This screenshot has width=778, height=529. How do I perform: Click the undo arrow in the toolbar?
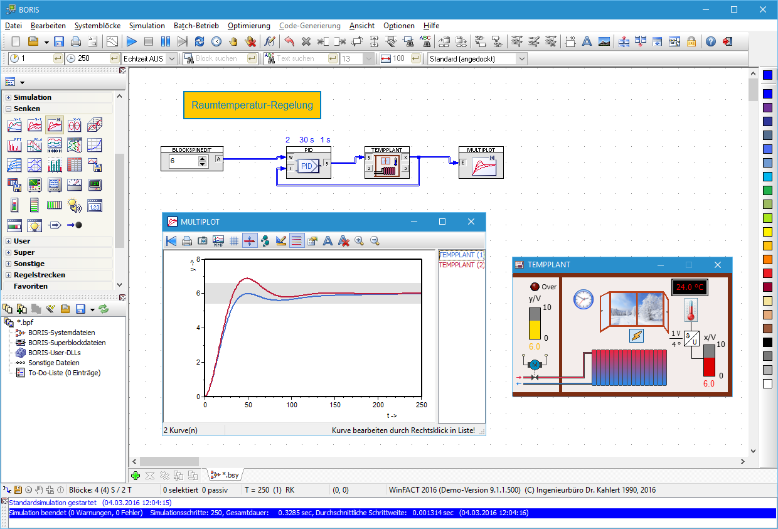289,41
